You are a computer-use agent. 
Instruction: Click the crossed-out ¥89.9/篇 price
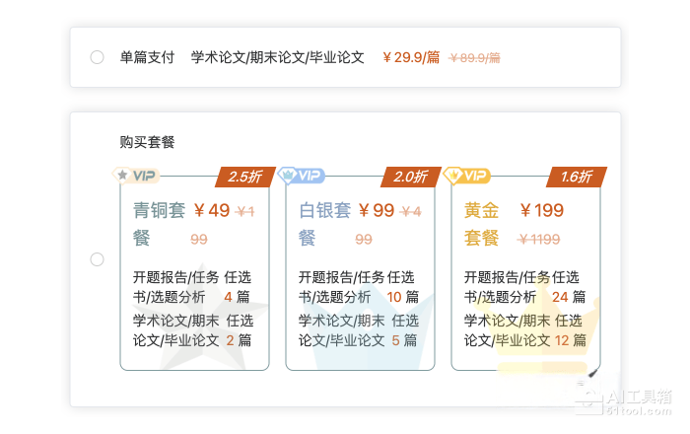[x=474, y=57]
